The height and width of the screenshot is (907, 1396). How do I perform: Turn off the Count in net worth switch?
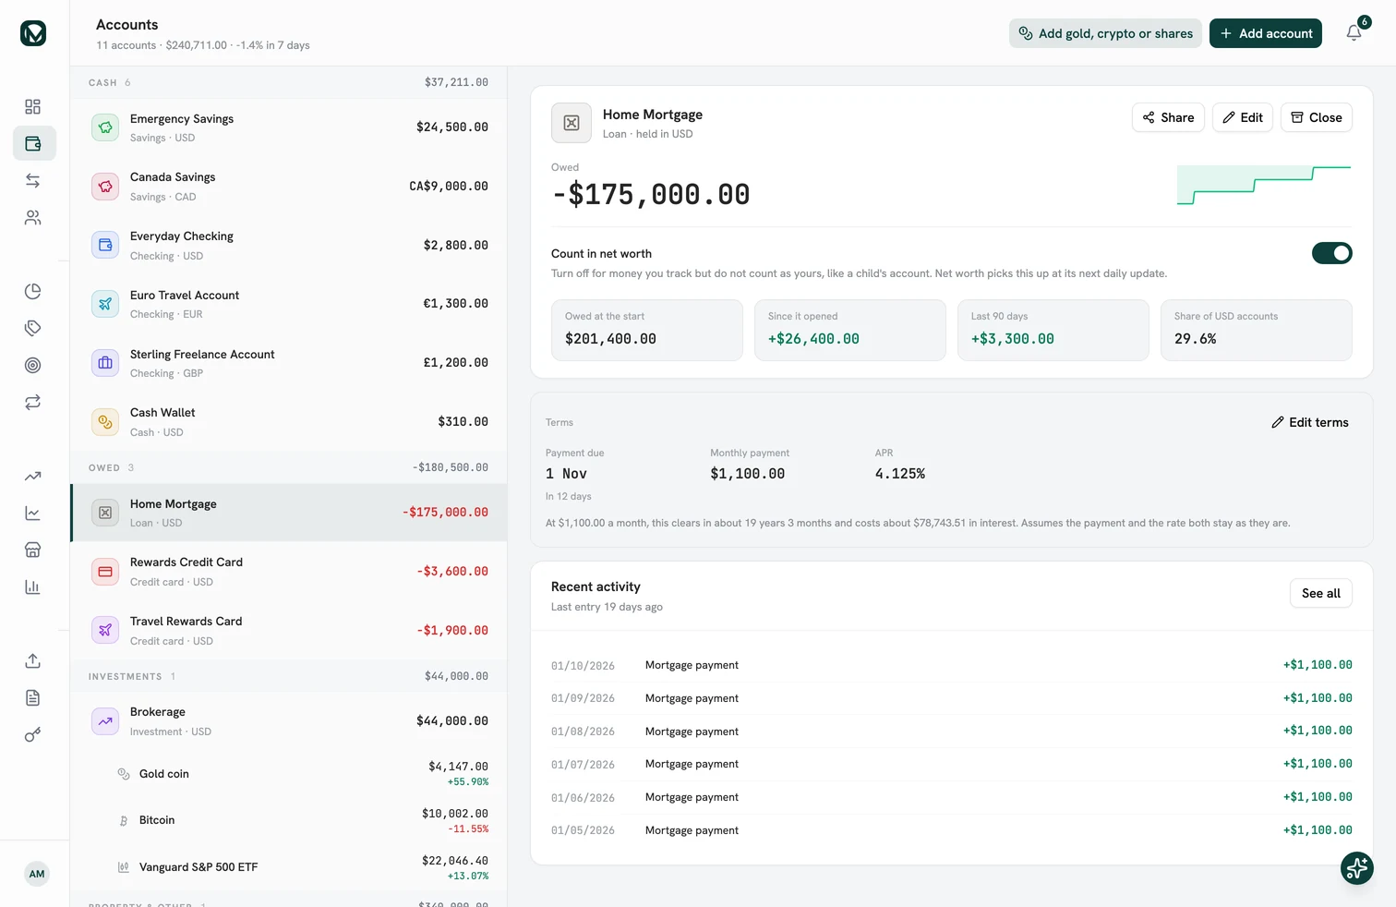[1332, 253]
